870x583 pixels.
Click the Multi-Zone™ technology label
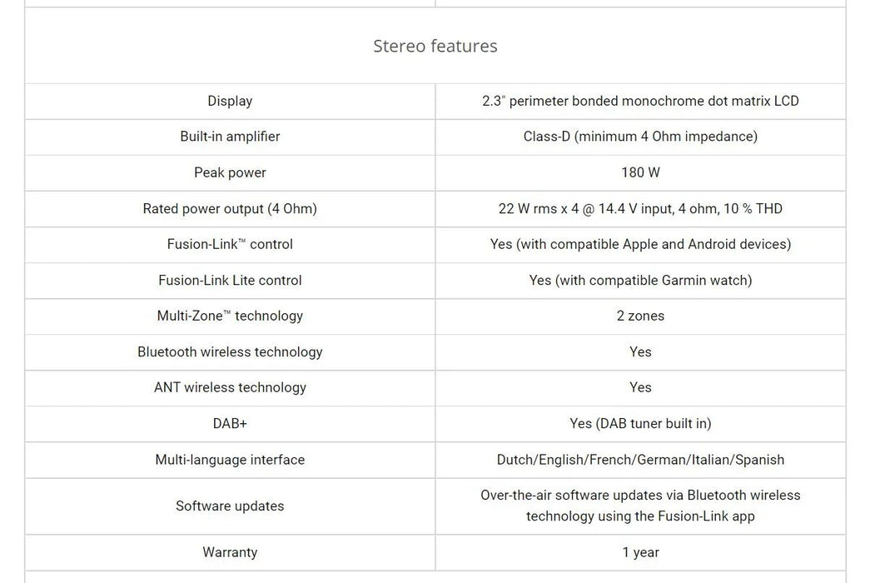tap(230, 316)
